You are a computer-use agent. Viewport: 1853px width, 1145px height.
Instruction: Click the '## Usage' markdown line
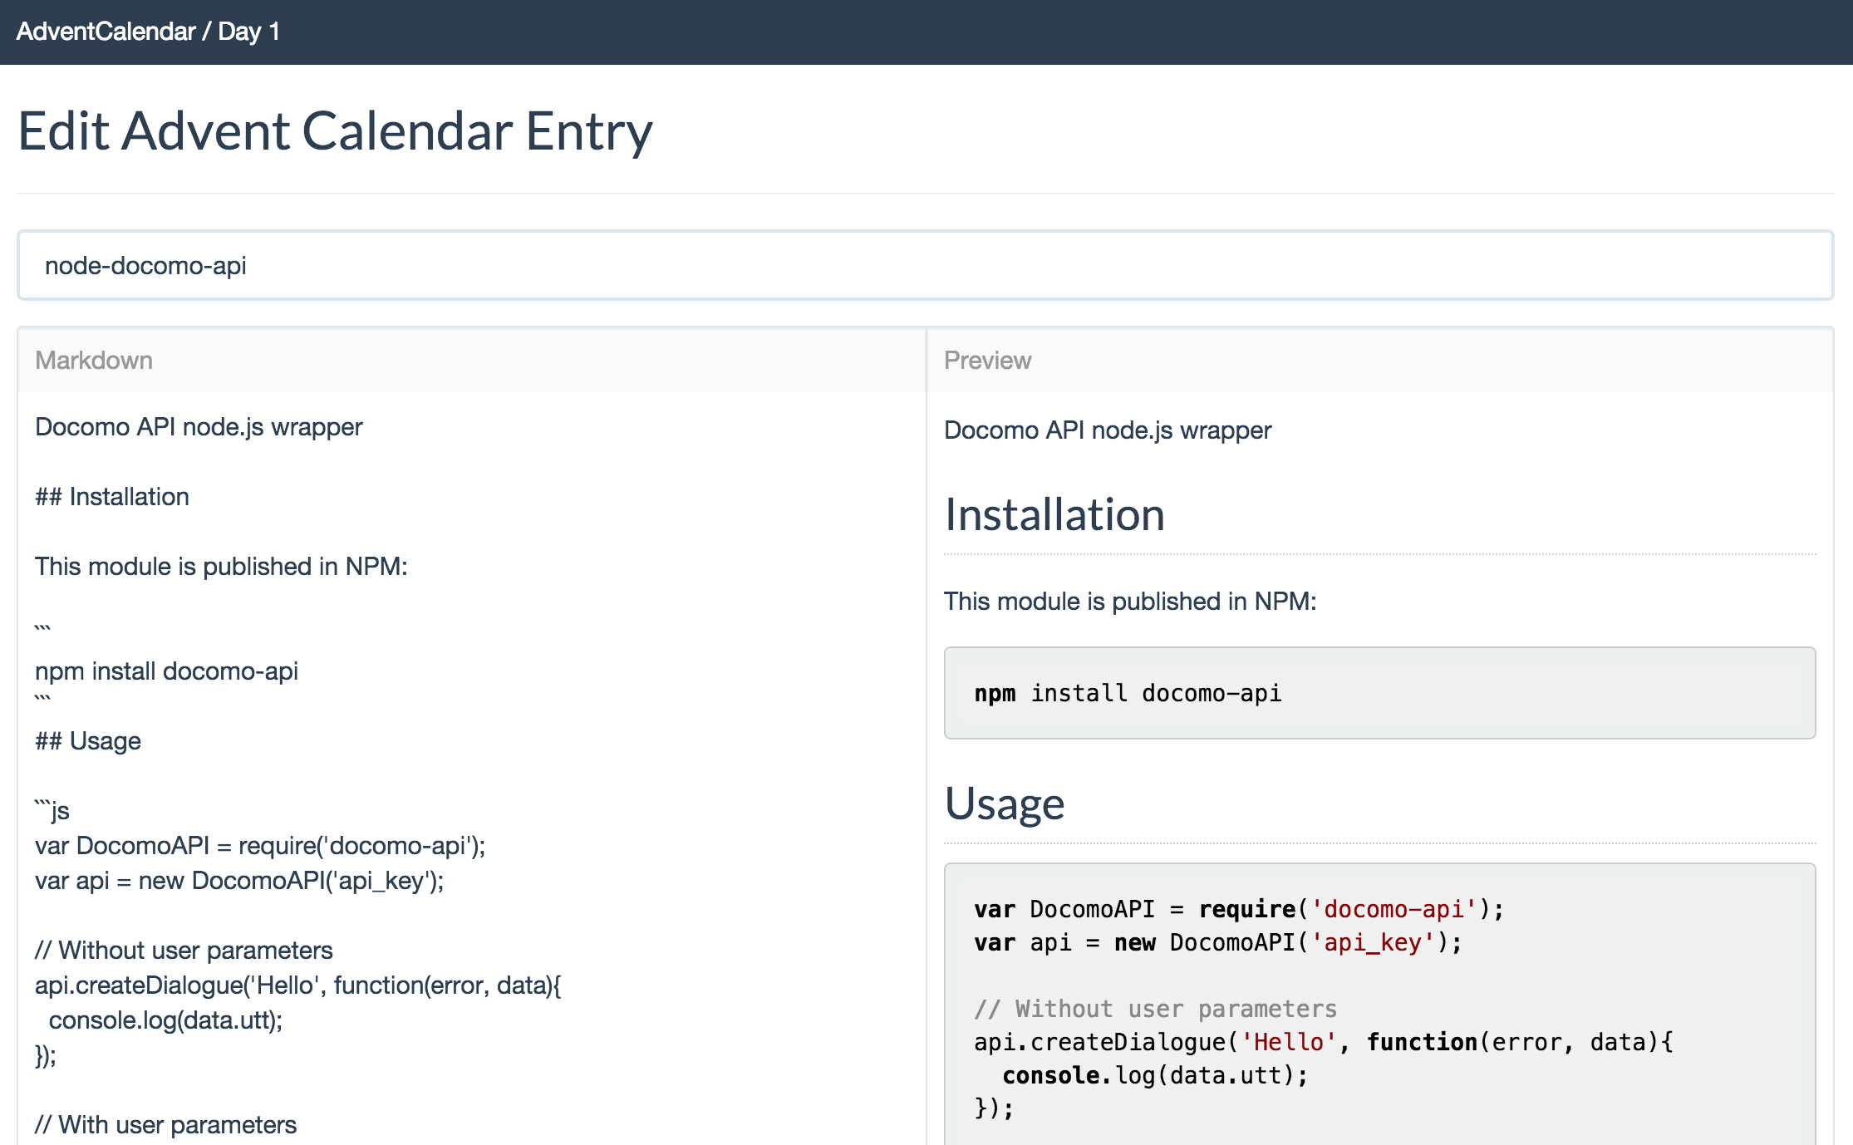[x=88, y=741]
